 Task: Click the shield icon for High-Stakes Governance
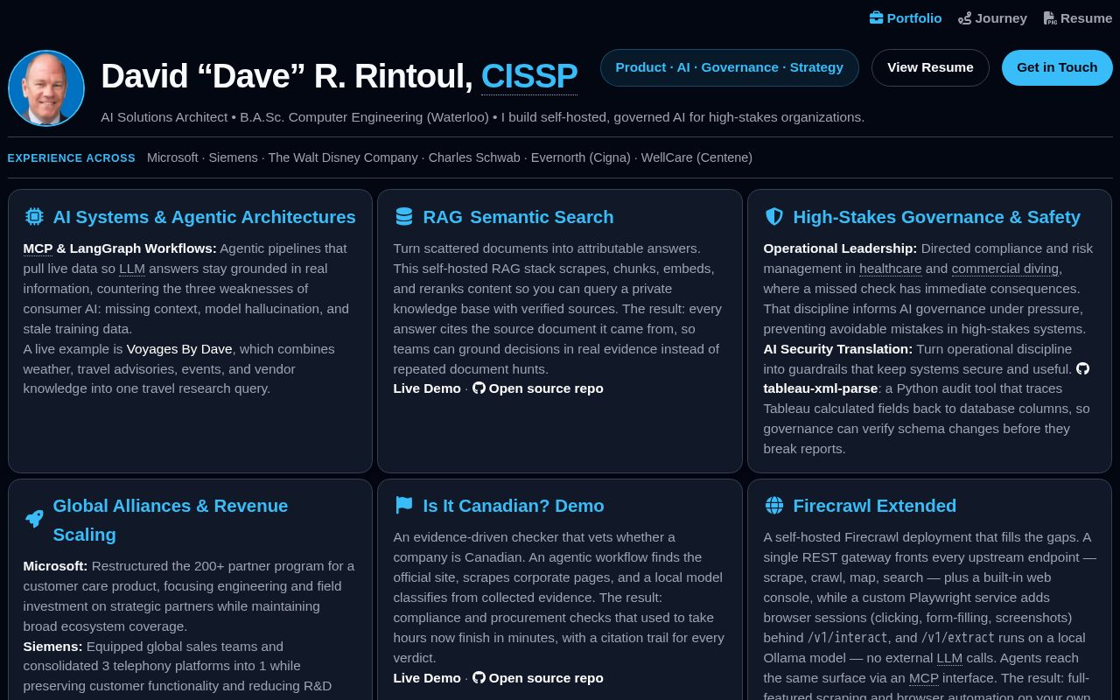[773, 217]
